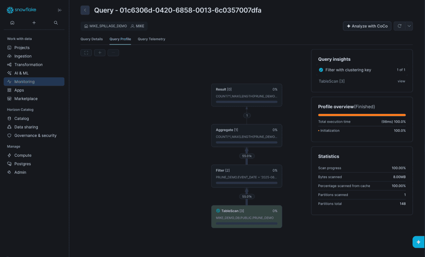The image size is (425, 257).
Task: Click Analyze with CoCo button
Action: [367, 26]
